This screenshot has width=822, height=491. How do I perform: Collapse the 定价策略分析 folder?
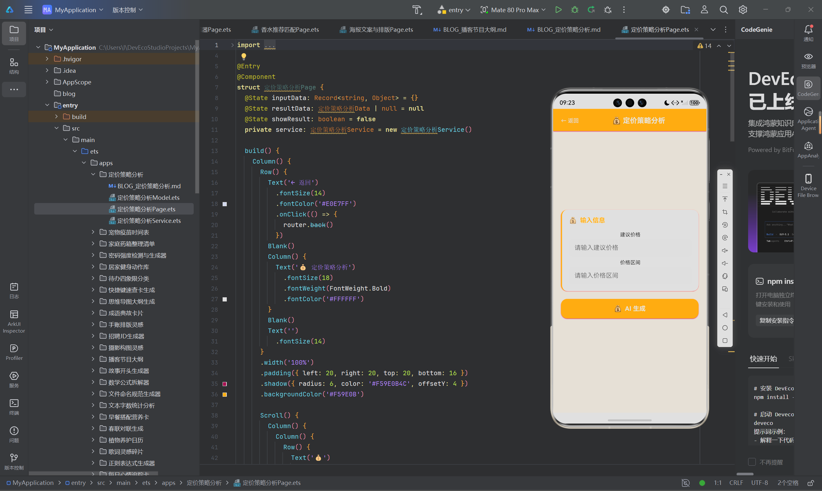[93, 174]
